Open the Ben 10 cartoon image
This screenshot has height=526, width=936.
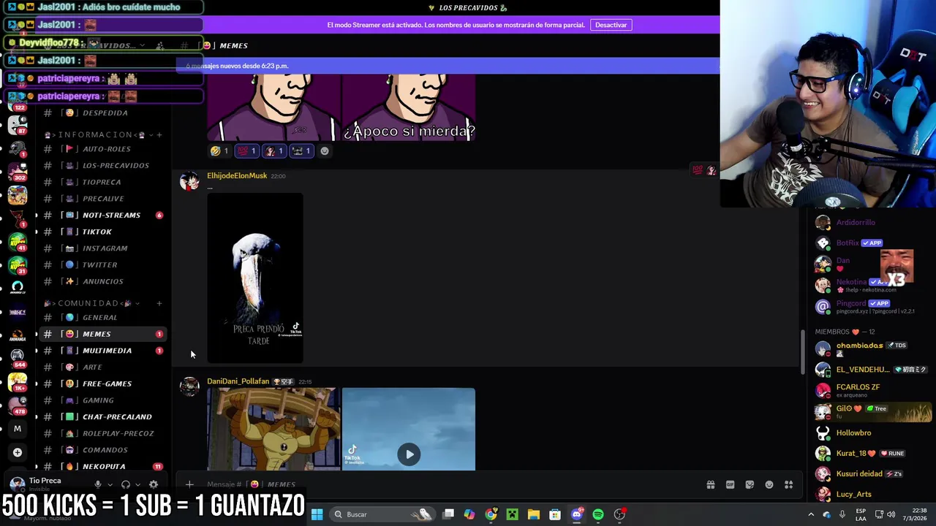pos(273,429)
